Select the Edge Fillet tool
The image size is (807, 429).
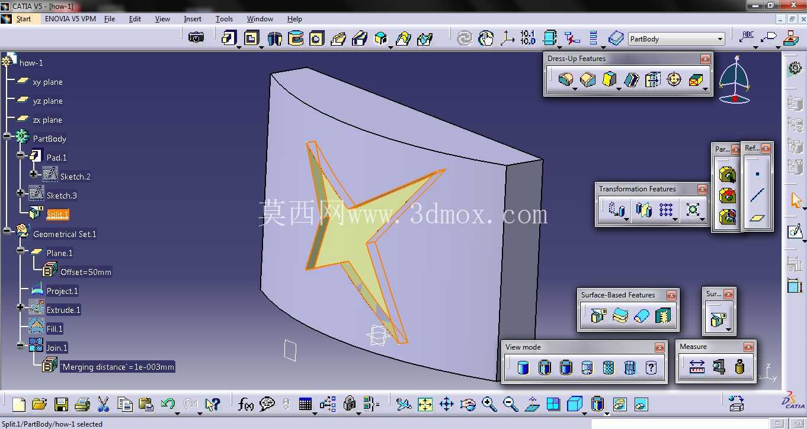click(566, 79)
